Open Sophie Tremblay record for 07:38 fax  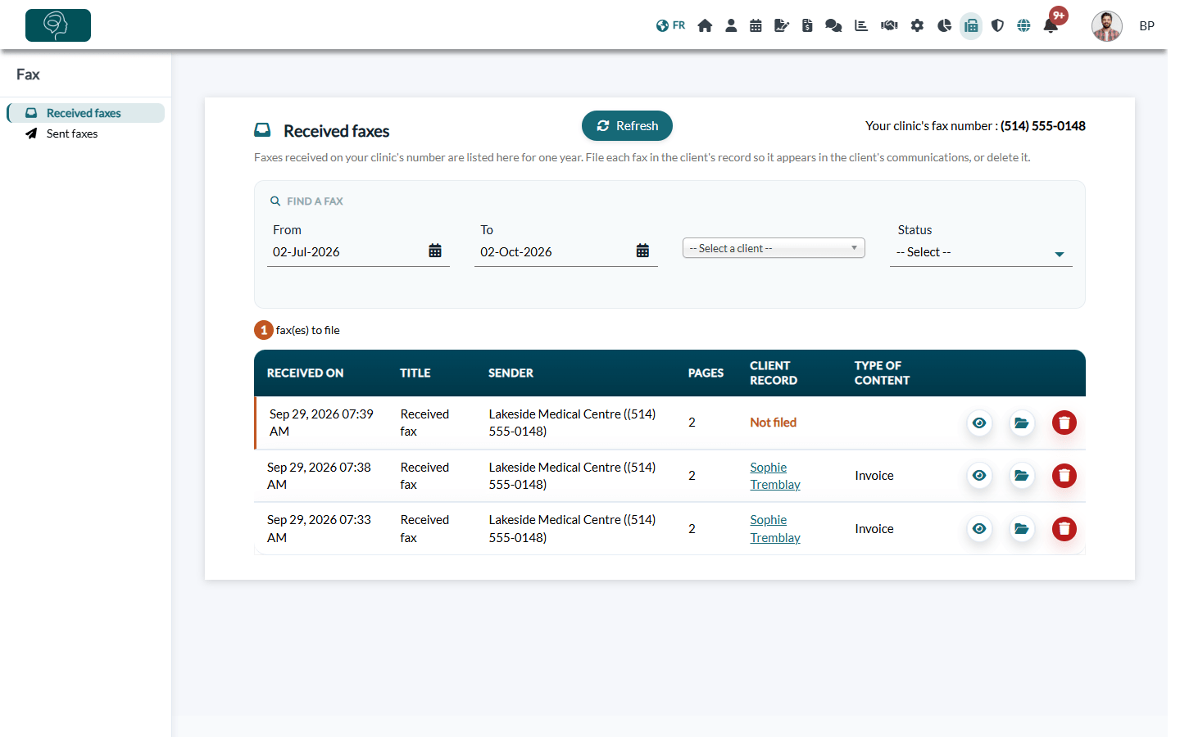[775, 476]
